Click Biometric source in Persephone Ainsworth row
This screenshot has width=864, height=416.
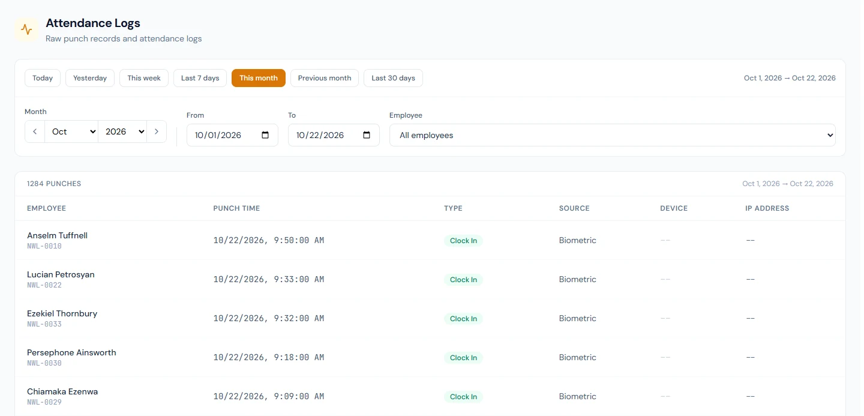coord(578,357)
